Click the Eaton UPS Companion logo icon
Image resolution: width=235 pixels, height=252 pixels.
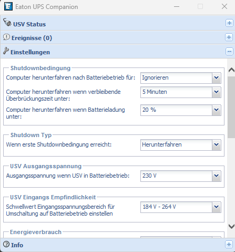click(x=8, y=6)
